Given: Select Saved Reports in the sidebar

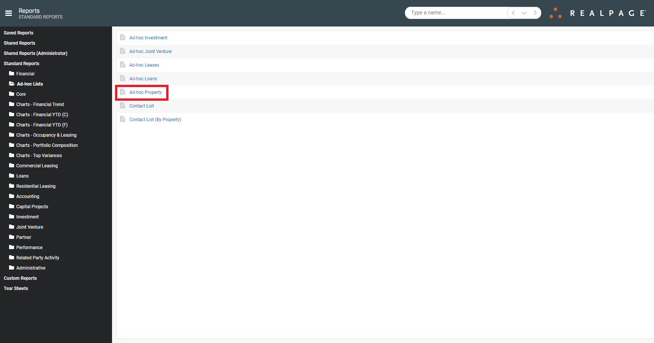Looking at the screenshot, I should (x=18, y=33).
